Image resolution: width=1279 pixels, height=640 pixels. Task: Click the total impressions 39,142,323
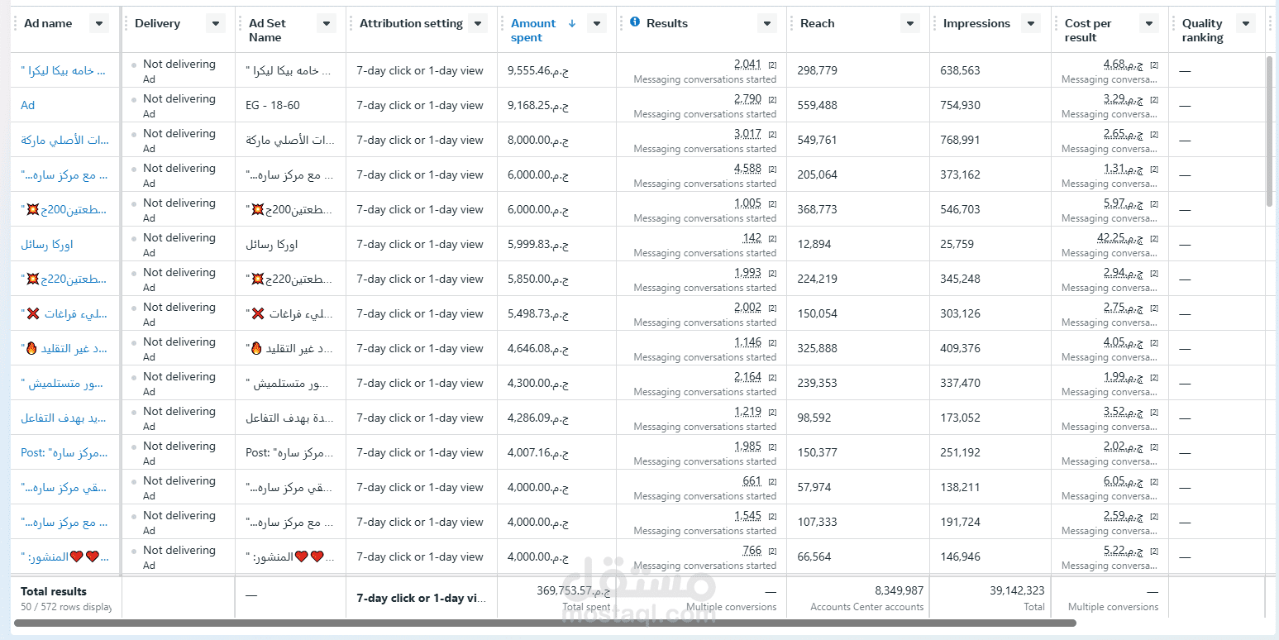coord(1017,590)
